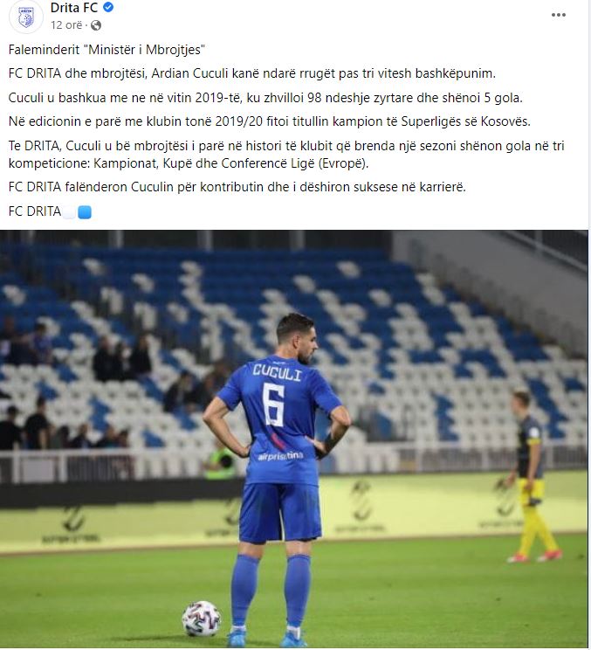The width and height of the screenshot is (591, 650).
Task: Click the number 6 on the blue jersey
Action: (274, 405)
